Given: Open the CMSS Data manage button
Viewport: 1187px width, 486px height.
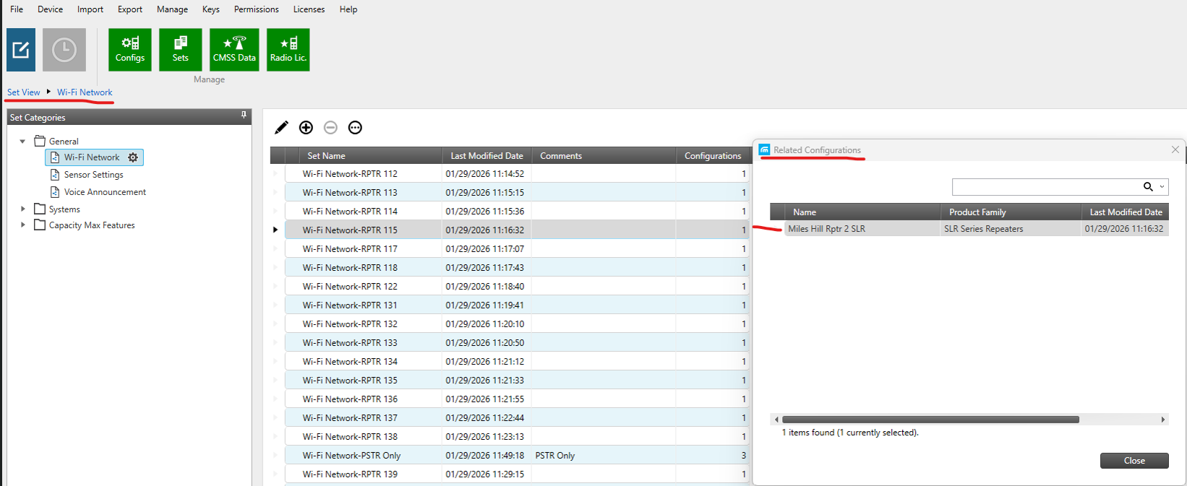Looking at the screenshot, I should point(234,50).
